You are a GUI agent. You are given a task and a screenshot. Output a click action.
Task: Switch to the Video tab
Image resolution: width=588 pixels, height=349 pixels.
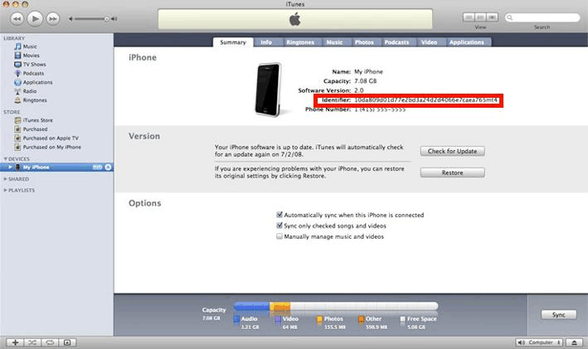(x=429, y=42)
